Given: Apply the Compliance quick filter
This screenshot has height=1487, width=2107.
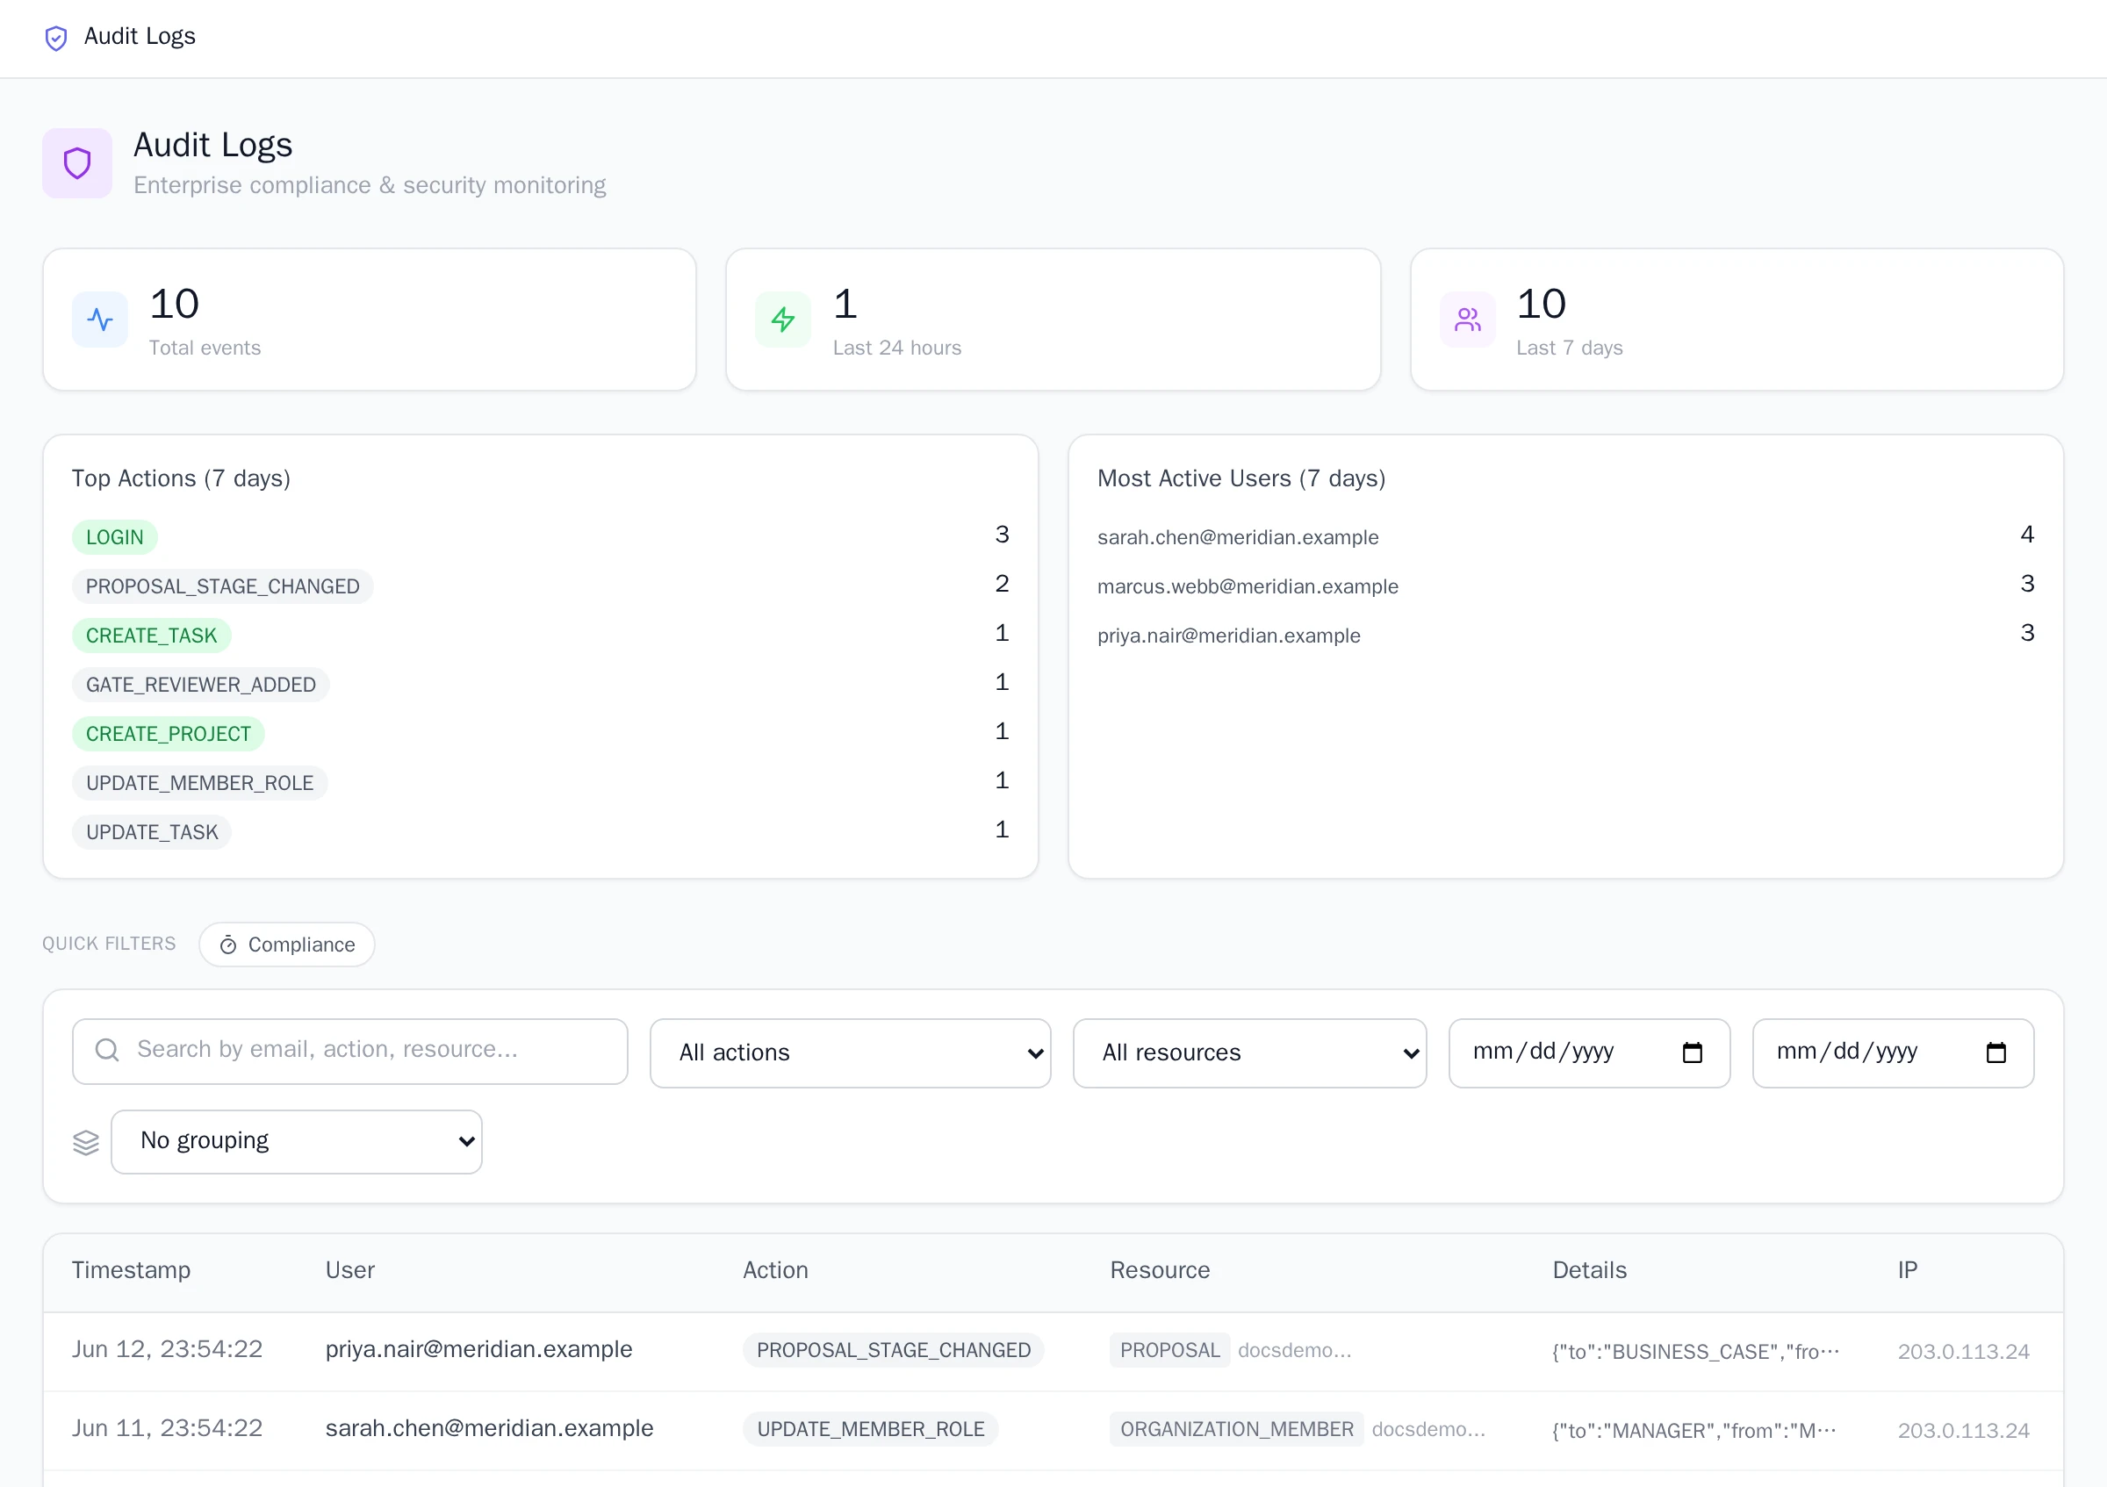Looking at the screenshot, I should [286, 945].
